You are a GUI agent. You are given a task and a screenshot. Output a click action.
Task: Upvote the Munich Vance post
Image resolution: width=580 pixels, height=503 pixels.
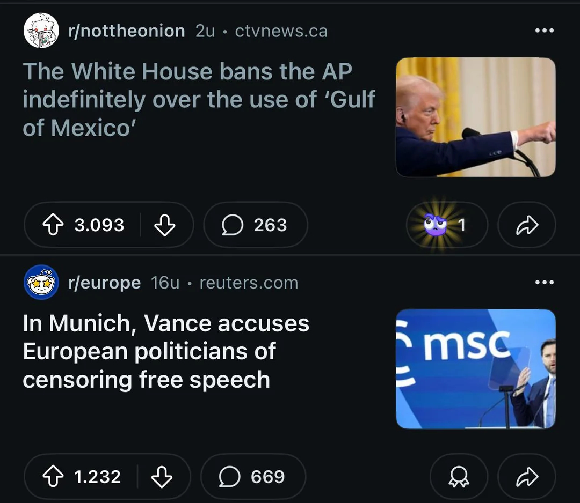pos(53,477)
